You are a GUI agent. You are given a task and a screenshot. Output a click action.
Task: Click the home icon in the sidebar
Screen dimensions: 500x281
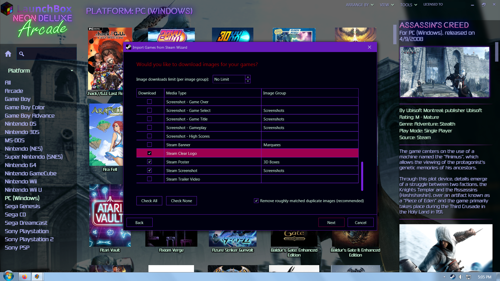(x=8, y=54)
